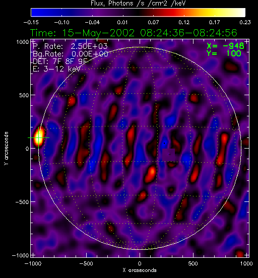Click the -500 tick label on Y axis

click(x=22, y=202)
